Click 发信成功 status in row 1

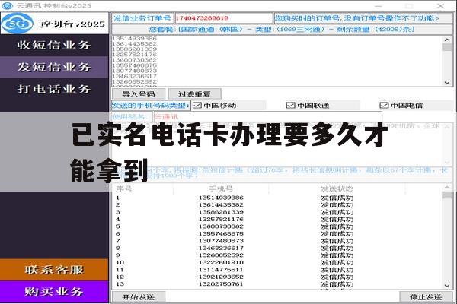[x=337, y=198]
